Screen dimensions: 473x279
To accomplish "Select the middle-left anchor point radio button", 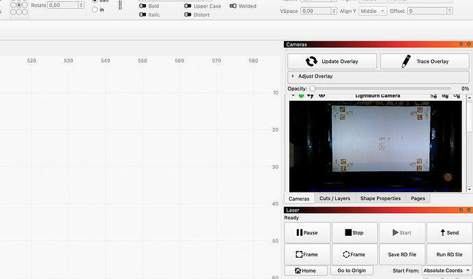I will coord(13,5).
